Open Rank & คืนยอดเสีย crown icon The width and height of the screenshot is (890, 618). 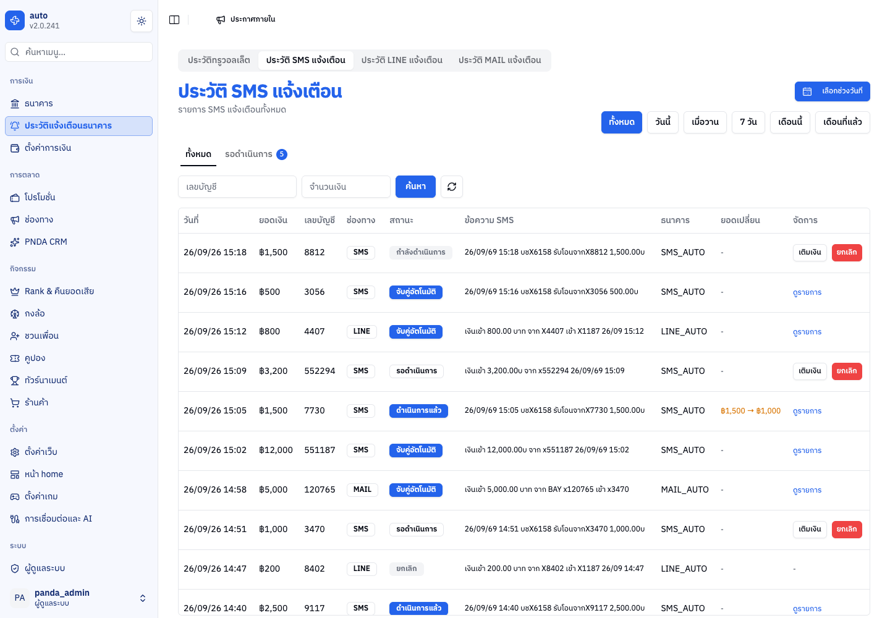(15, 292)
